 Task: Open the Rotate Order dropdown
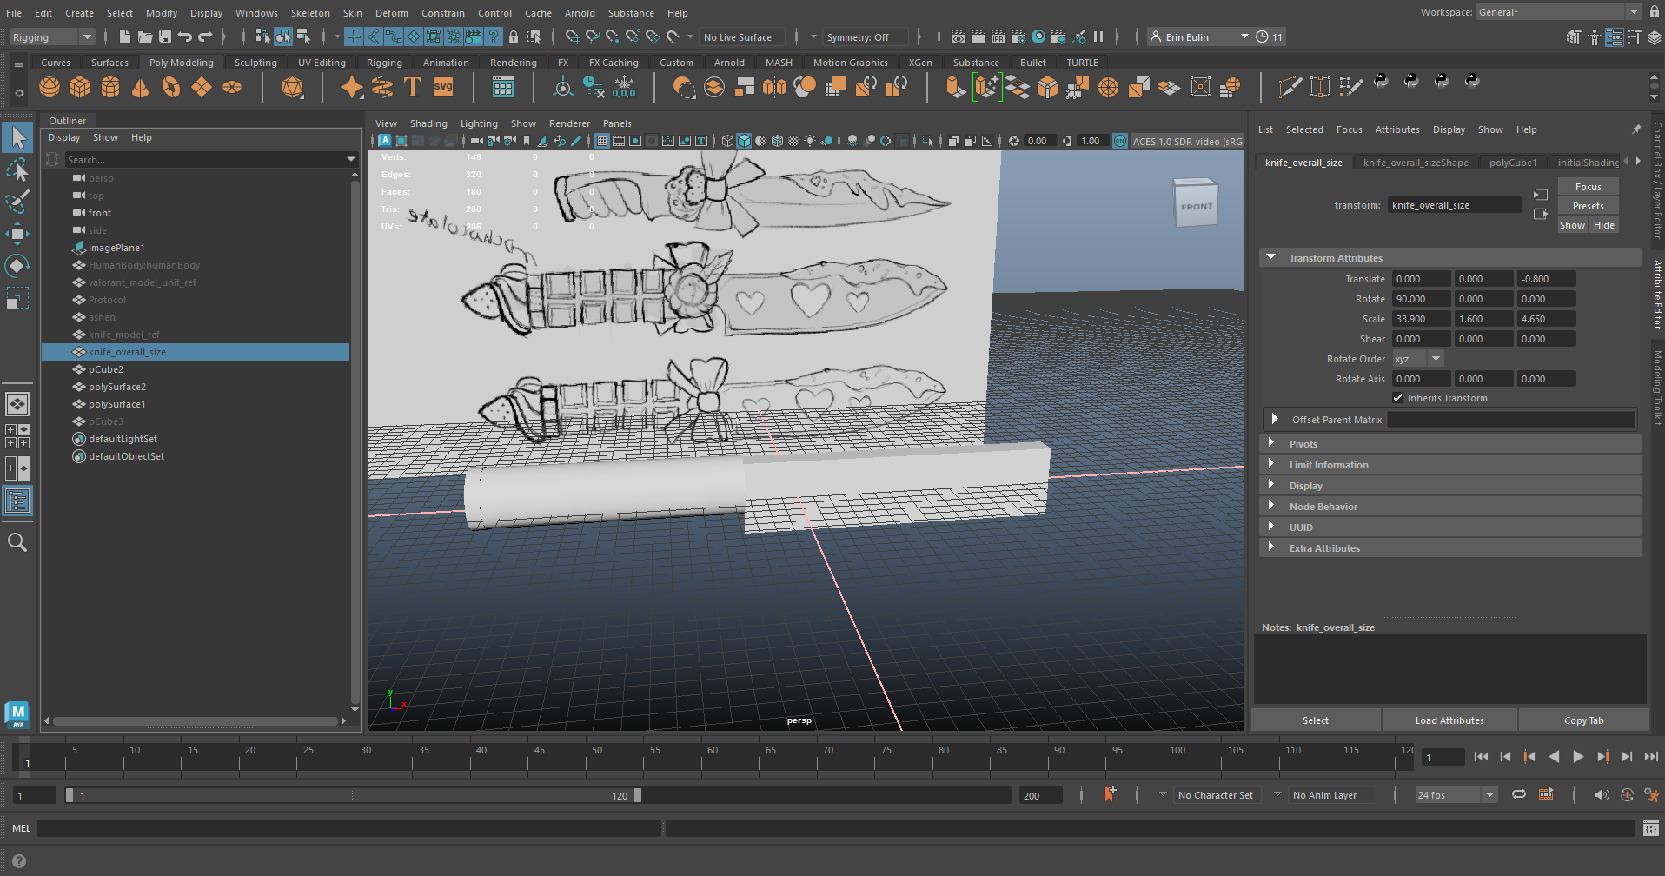tap(1418, 359)
